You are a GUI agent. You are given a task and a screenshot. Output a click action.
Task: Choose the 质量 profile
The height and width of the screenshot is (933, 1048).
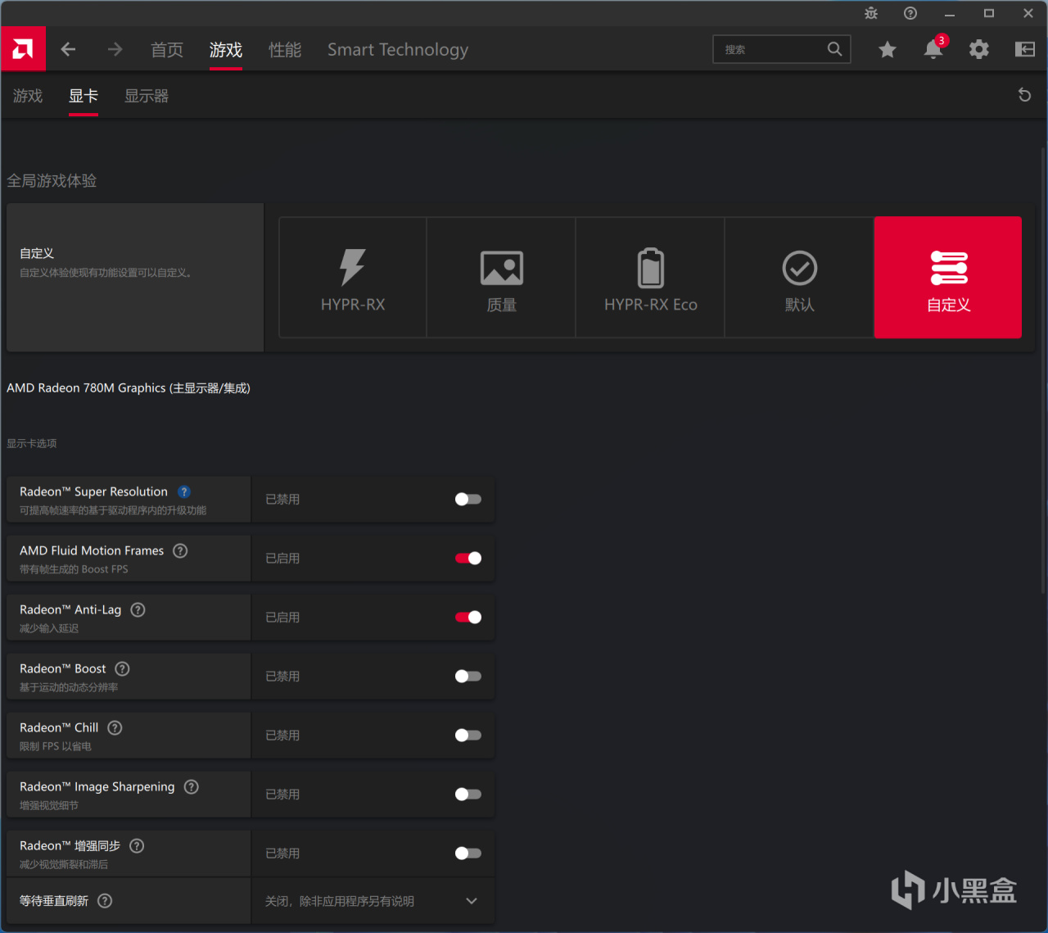502,278
